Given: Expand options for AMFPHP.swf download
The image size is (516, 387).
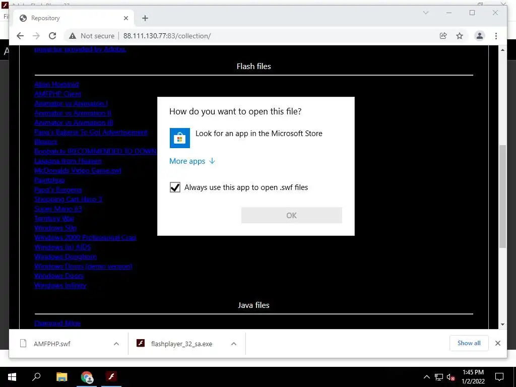Looking at the screenshot, I should coord(116,344).
